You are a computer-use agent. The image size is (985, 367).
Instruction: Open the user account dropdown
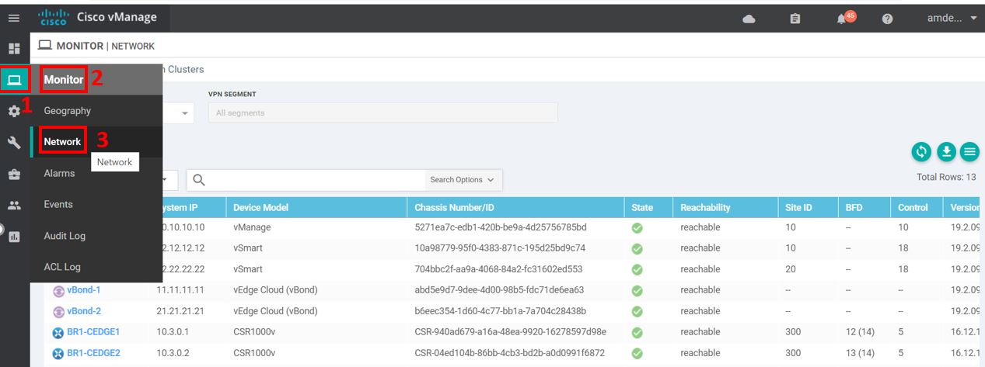pyautogui.click(x=952, y=19)
